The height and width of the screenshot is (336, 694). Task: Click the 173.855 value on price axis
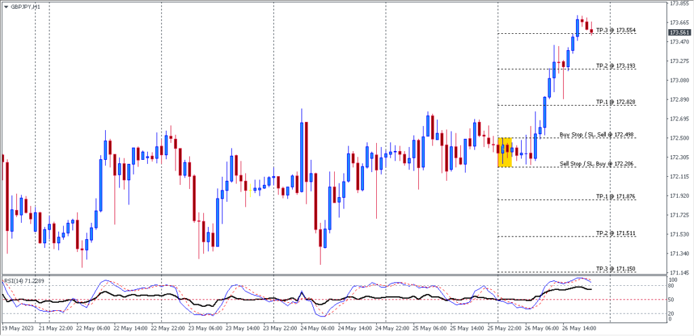[679, 3]
